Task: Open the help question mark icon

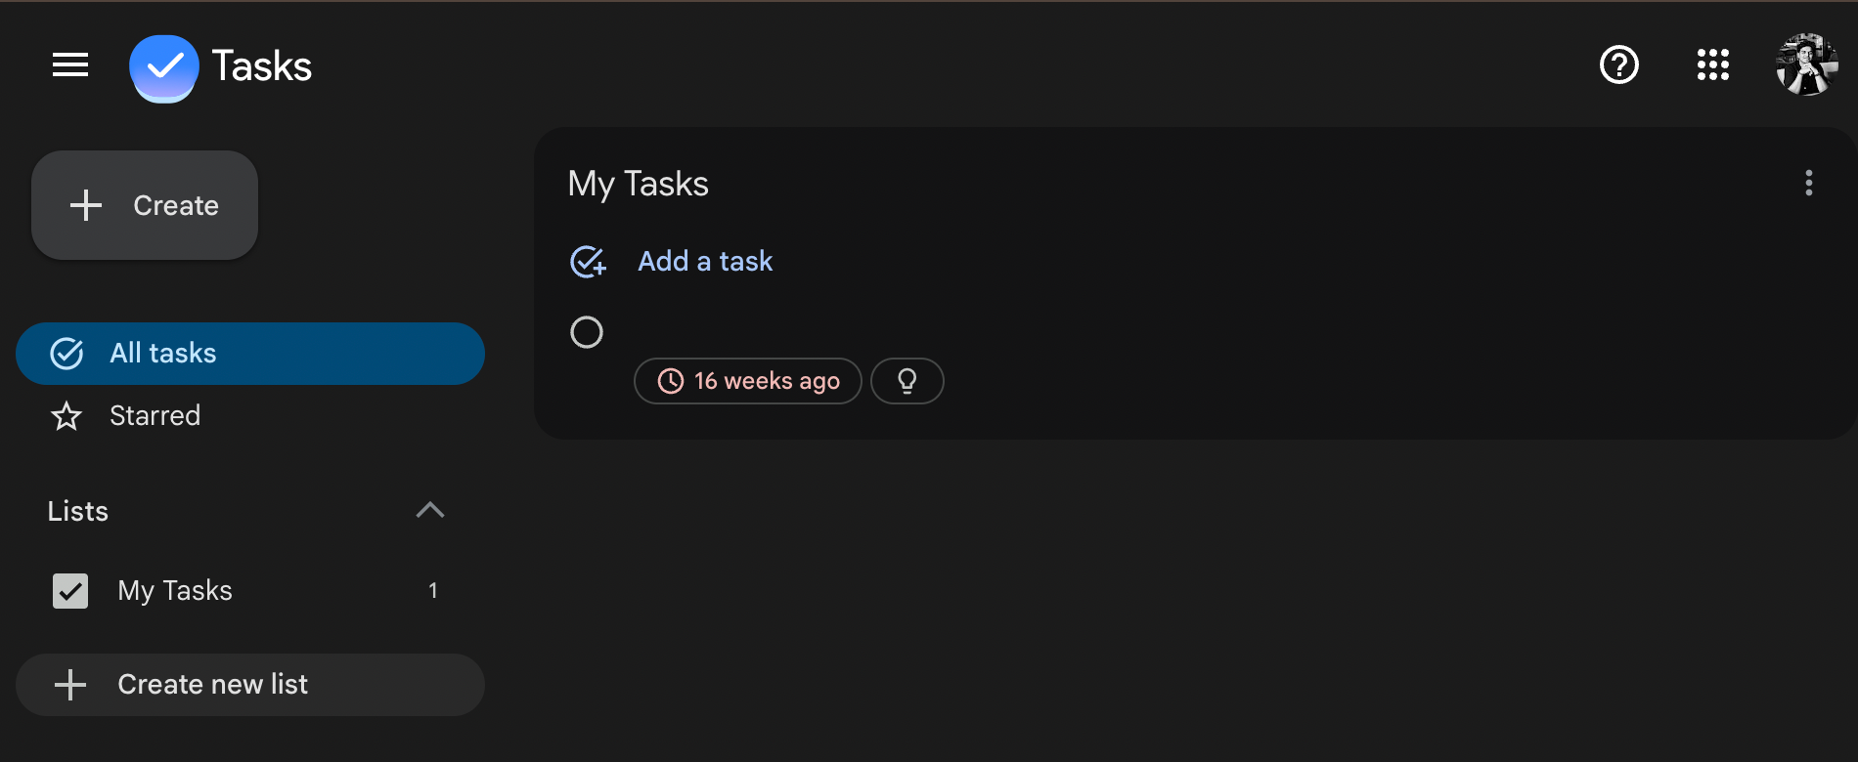Action: [x=1619, y=65]
